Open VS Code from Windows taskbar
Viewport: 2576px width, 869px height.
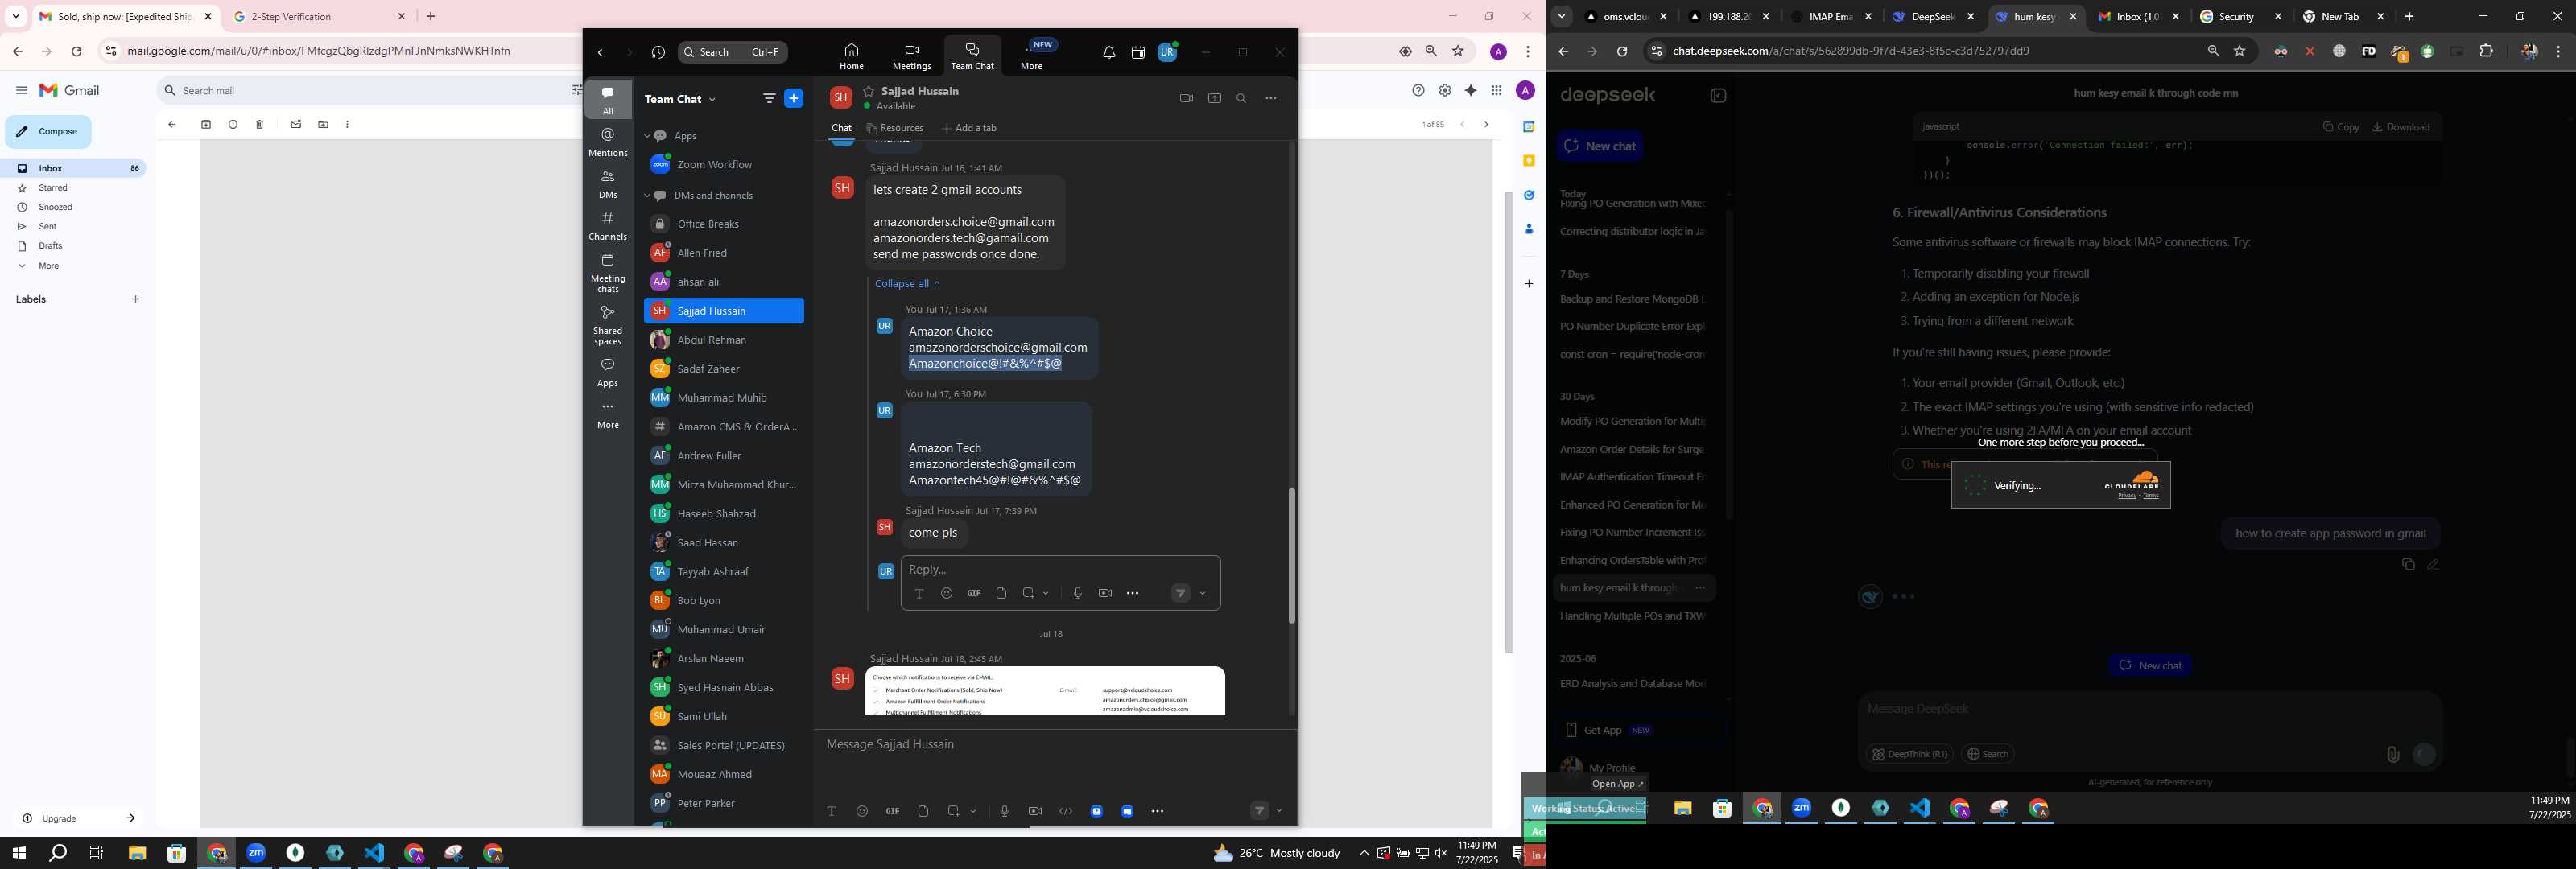pyautogui.click(x=374, y=853)
